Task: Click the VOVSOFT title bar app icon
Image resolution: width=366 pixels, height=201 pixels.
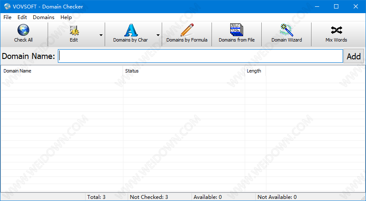Action: click(x=7, y=6)
